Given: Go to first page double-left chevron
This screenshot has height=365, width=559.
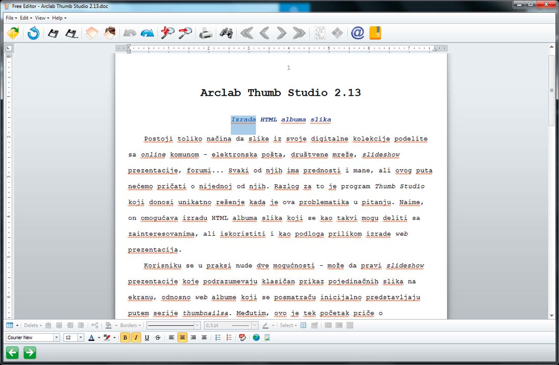Looking at the screenshot, I should pos(247,33).
